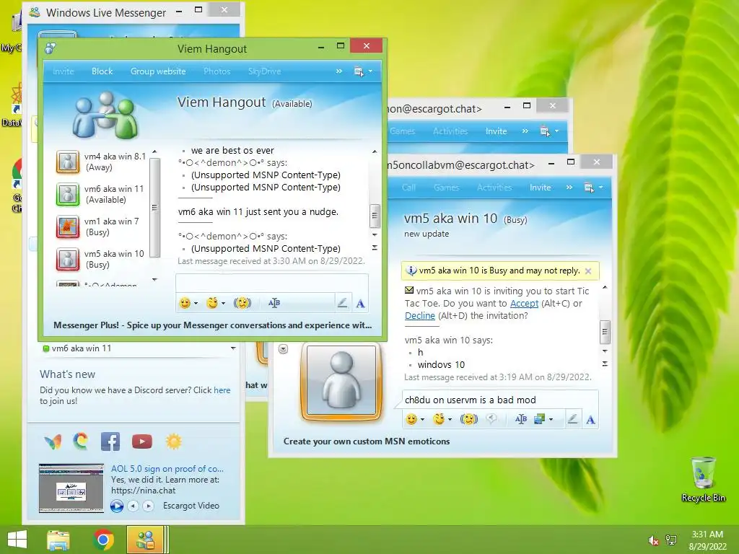Image resolution: width=739 pixels, height=554 pixels.
Task: Click Create your own custom MSN emoticons
Action: pyautogui.click(x=367, y=441)
